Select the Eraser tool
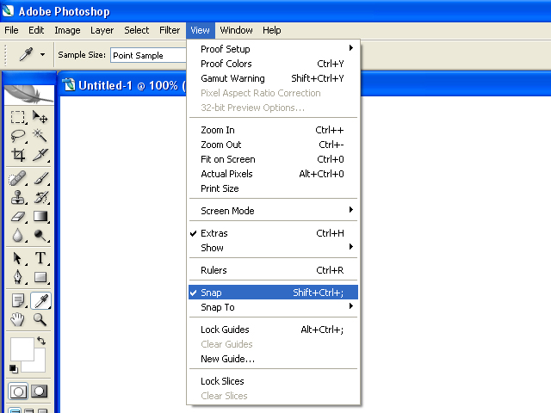The height and width of the screenshot is (413, 551). (x=17, y=216)
